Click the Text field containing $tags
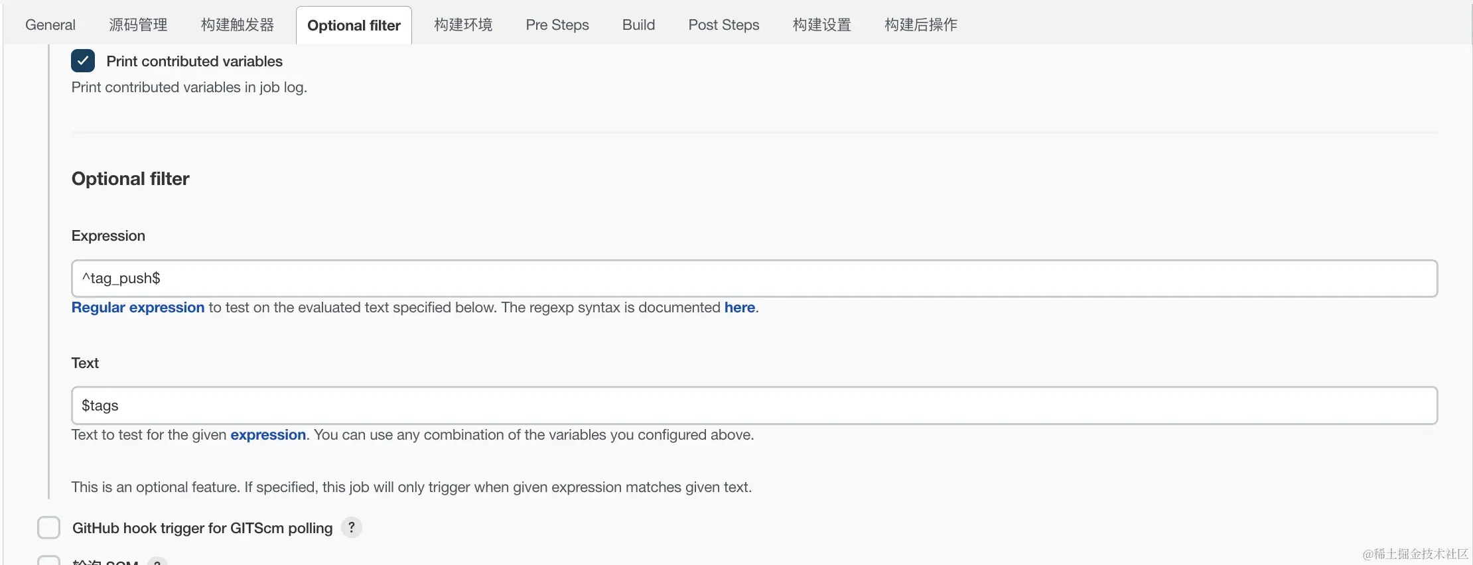 (x=754, y=406)
